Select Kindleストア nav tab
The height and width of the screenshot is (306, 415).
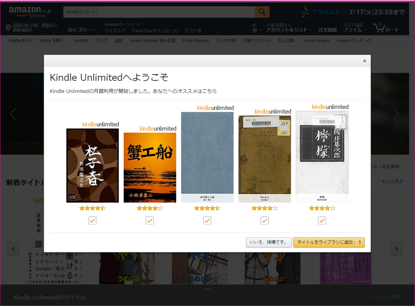click(x=21, y=41)
